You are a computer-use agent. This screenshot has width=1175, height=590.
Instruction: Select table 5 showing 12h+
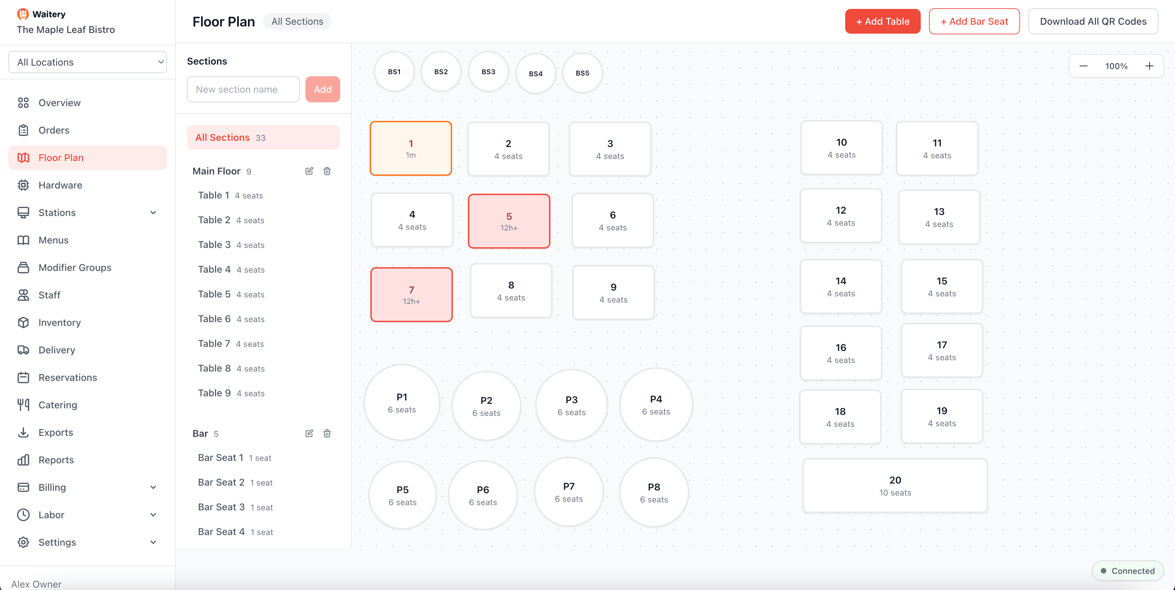[509, 221]
